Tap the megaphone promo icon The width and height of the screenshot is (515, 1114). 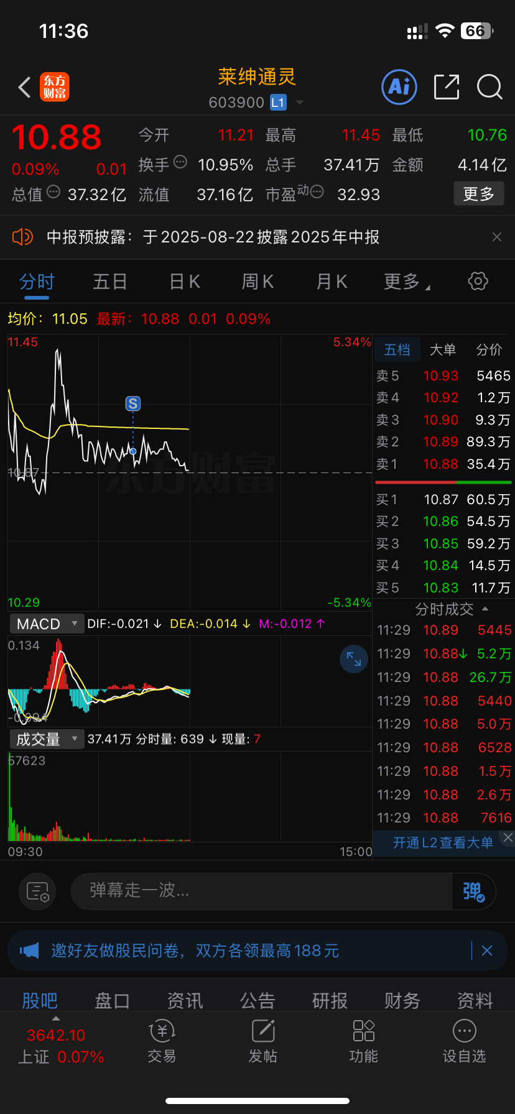29,951
